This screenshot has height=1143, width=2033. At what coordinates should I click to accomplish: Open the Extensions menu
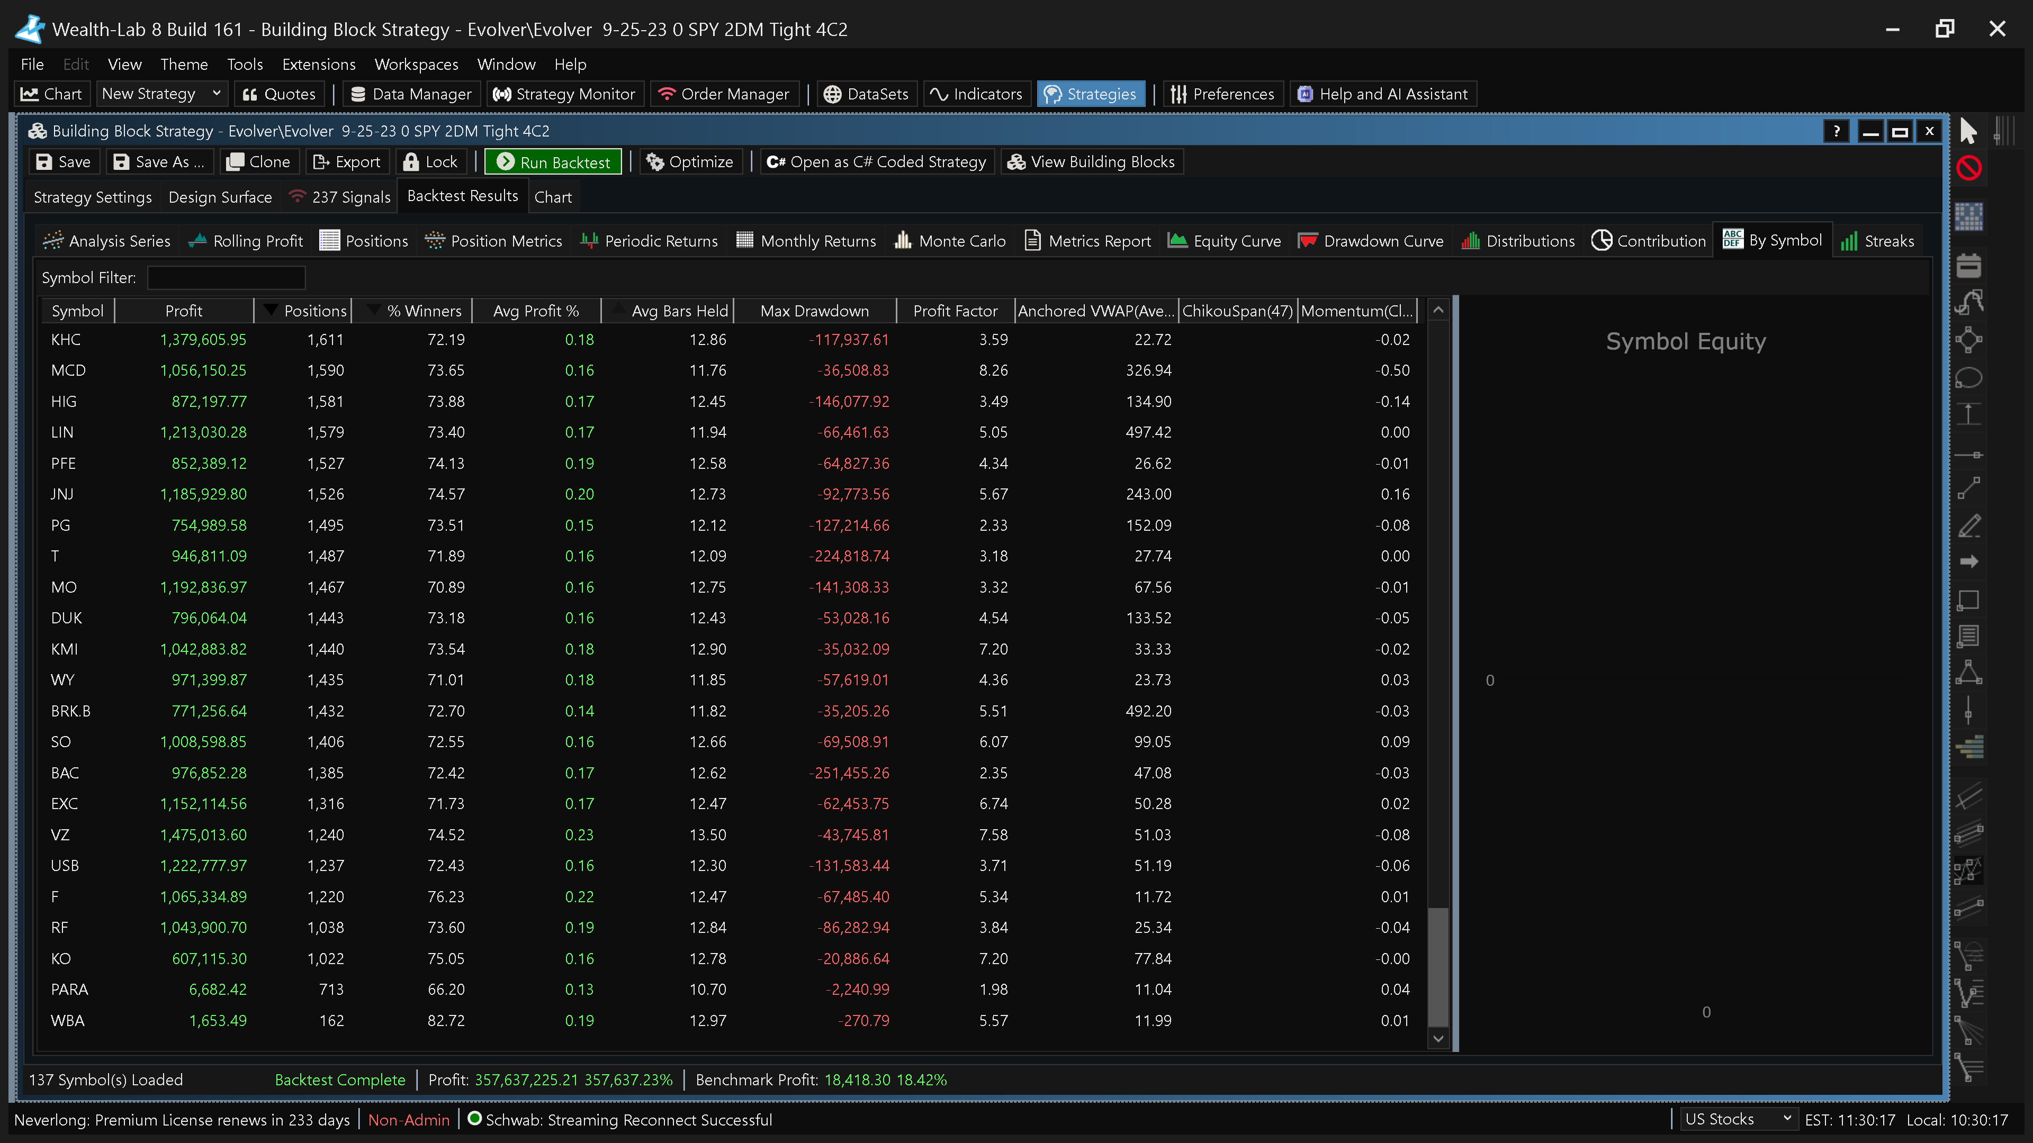(x=318, y=64)
